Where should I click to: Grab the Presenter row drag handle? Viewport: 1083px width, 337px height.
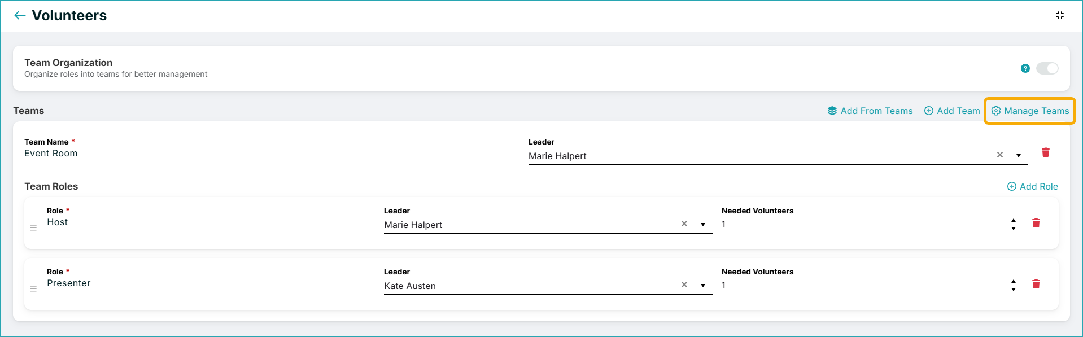(33, 289)
